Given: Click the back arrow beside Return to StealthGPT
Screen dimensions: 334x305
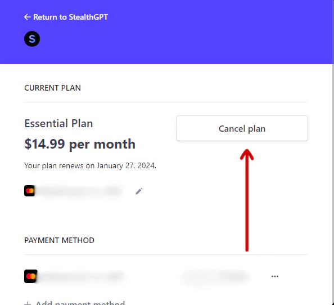Looking at the screenshot, I should [x=27, y=17].
